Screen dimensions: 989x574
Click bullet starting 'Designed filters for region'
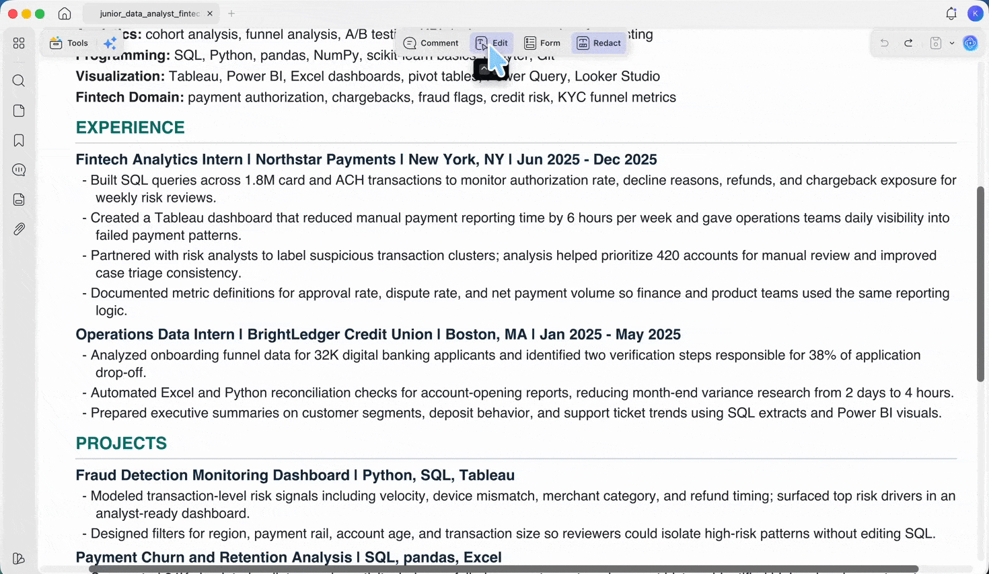click(x=509, y=534)
